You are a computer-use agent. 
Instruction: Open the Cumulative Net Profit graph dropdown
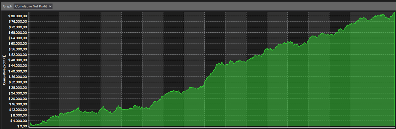[x=33, y=6]
